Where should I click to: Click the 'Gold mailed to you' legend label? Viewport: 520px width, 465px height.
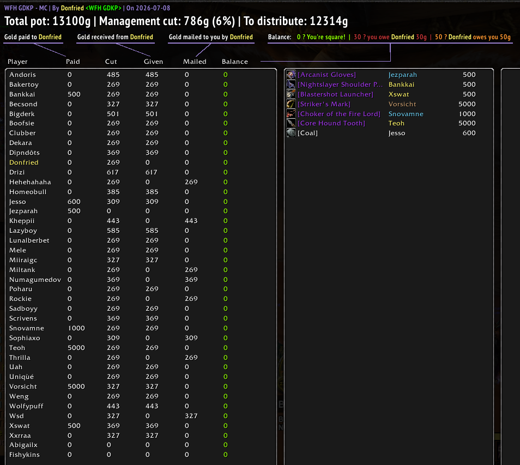pyautogui.click(x=210, y=37)
